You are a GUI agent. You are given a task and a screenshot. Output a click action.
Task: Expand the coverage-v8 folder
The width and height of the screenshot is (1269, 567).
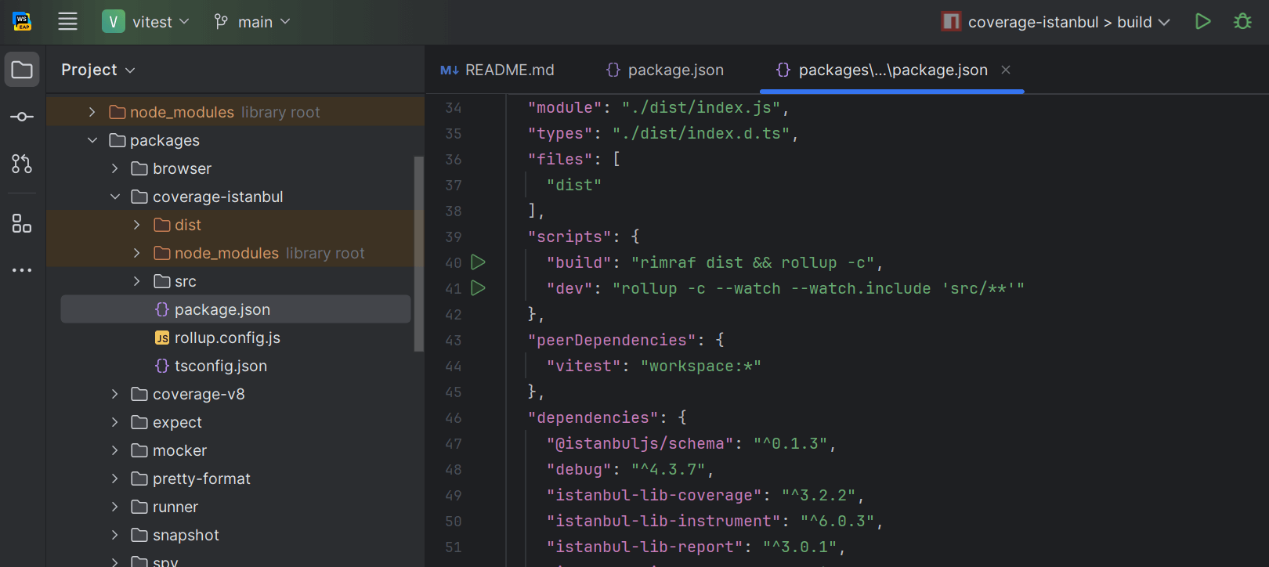tap(115, 394)
